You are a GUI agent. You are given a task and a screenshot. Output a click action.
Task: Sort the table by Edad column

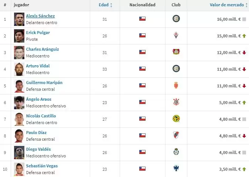pyautogui.click(x=106, y=5)
